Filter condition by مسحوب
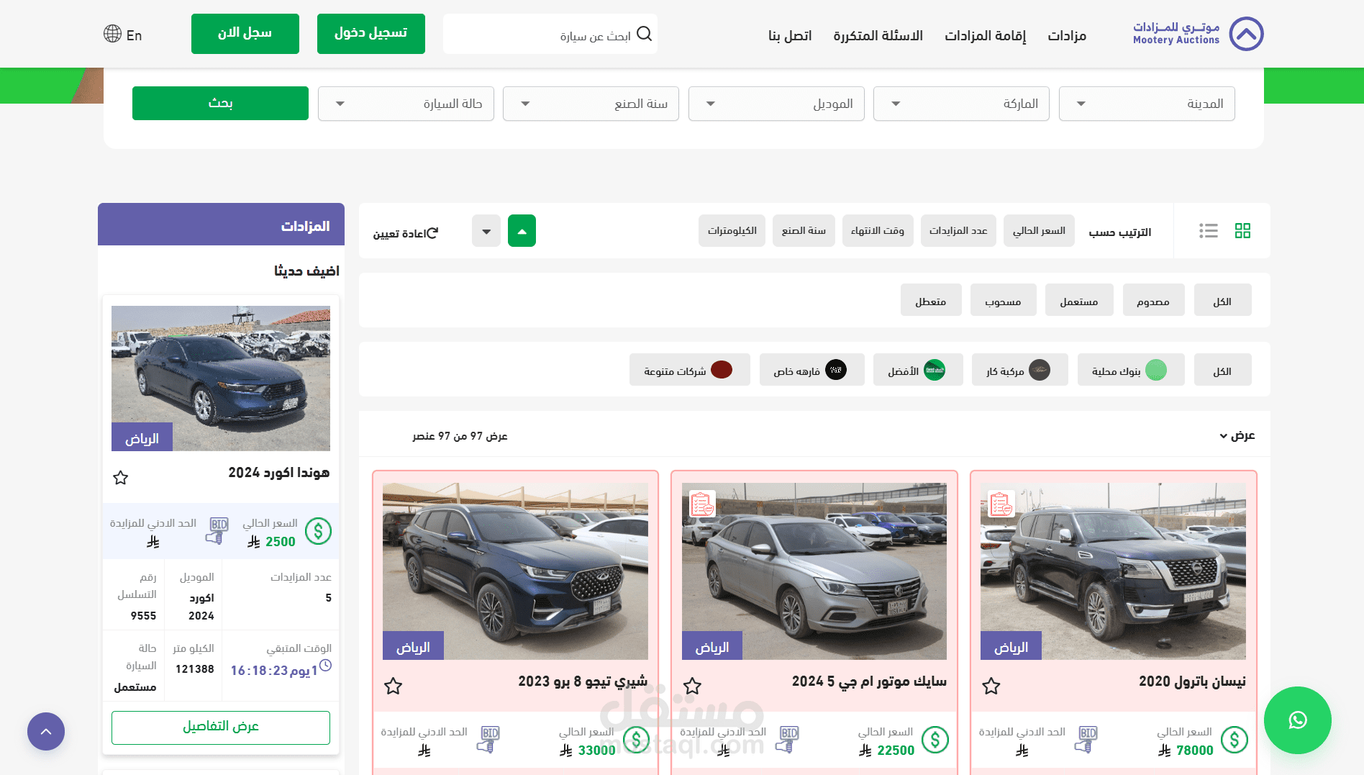Image resolution: width=1364 pixels, height=775 pixels. click(1003, 300)
